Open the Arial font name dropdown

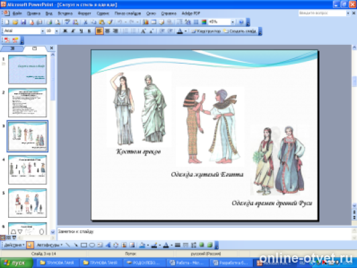coord(42,31)
